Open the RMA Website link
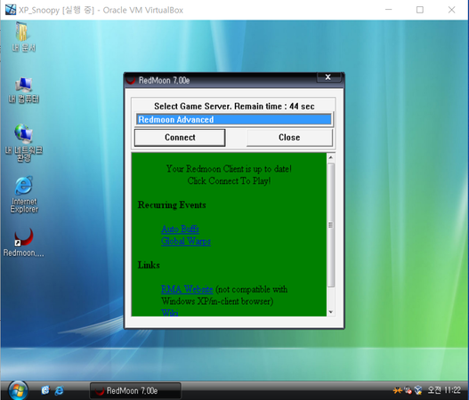The height and width of the screenshot is (400, 469). pyautogui.click(x=187, y=289)
